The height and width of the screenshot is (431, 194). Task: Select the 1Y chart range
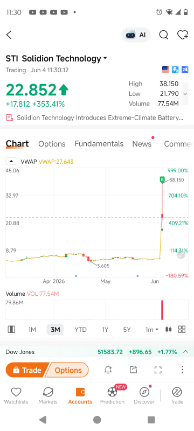pyautogui.click(x=105, y=330)
